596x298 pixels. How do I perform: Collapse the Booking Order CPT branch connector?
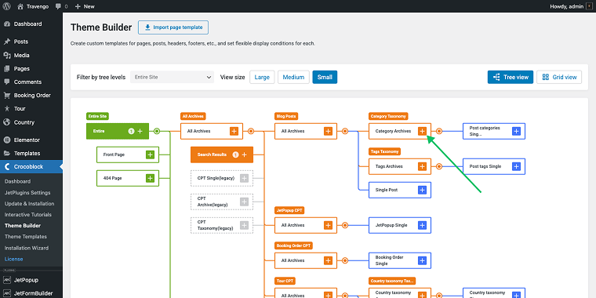345,260
